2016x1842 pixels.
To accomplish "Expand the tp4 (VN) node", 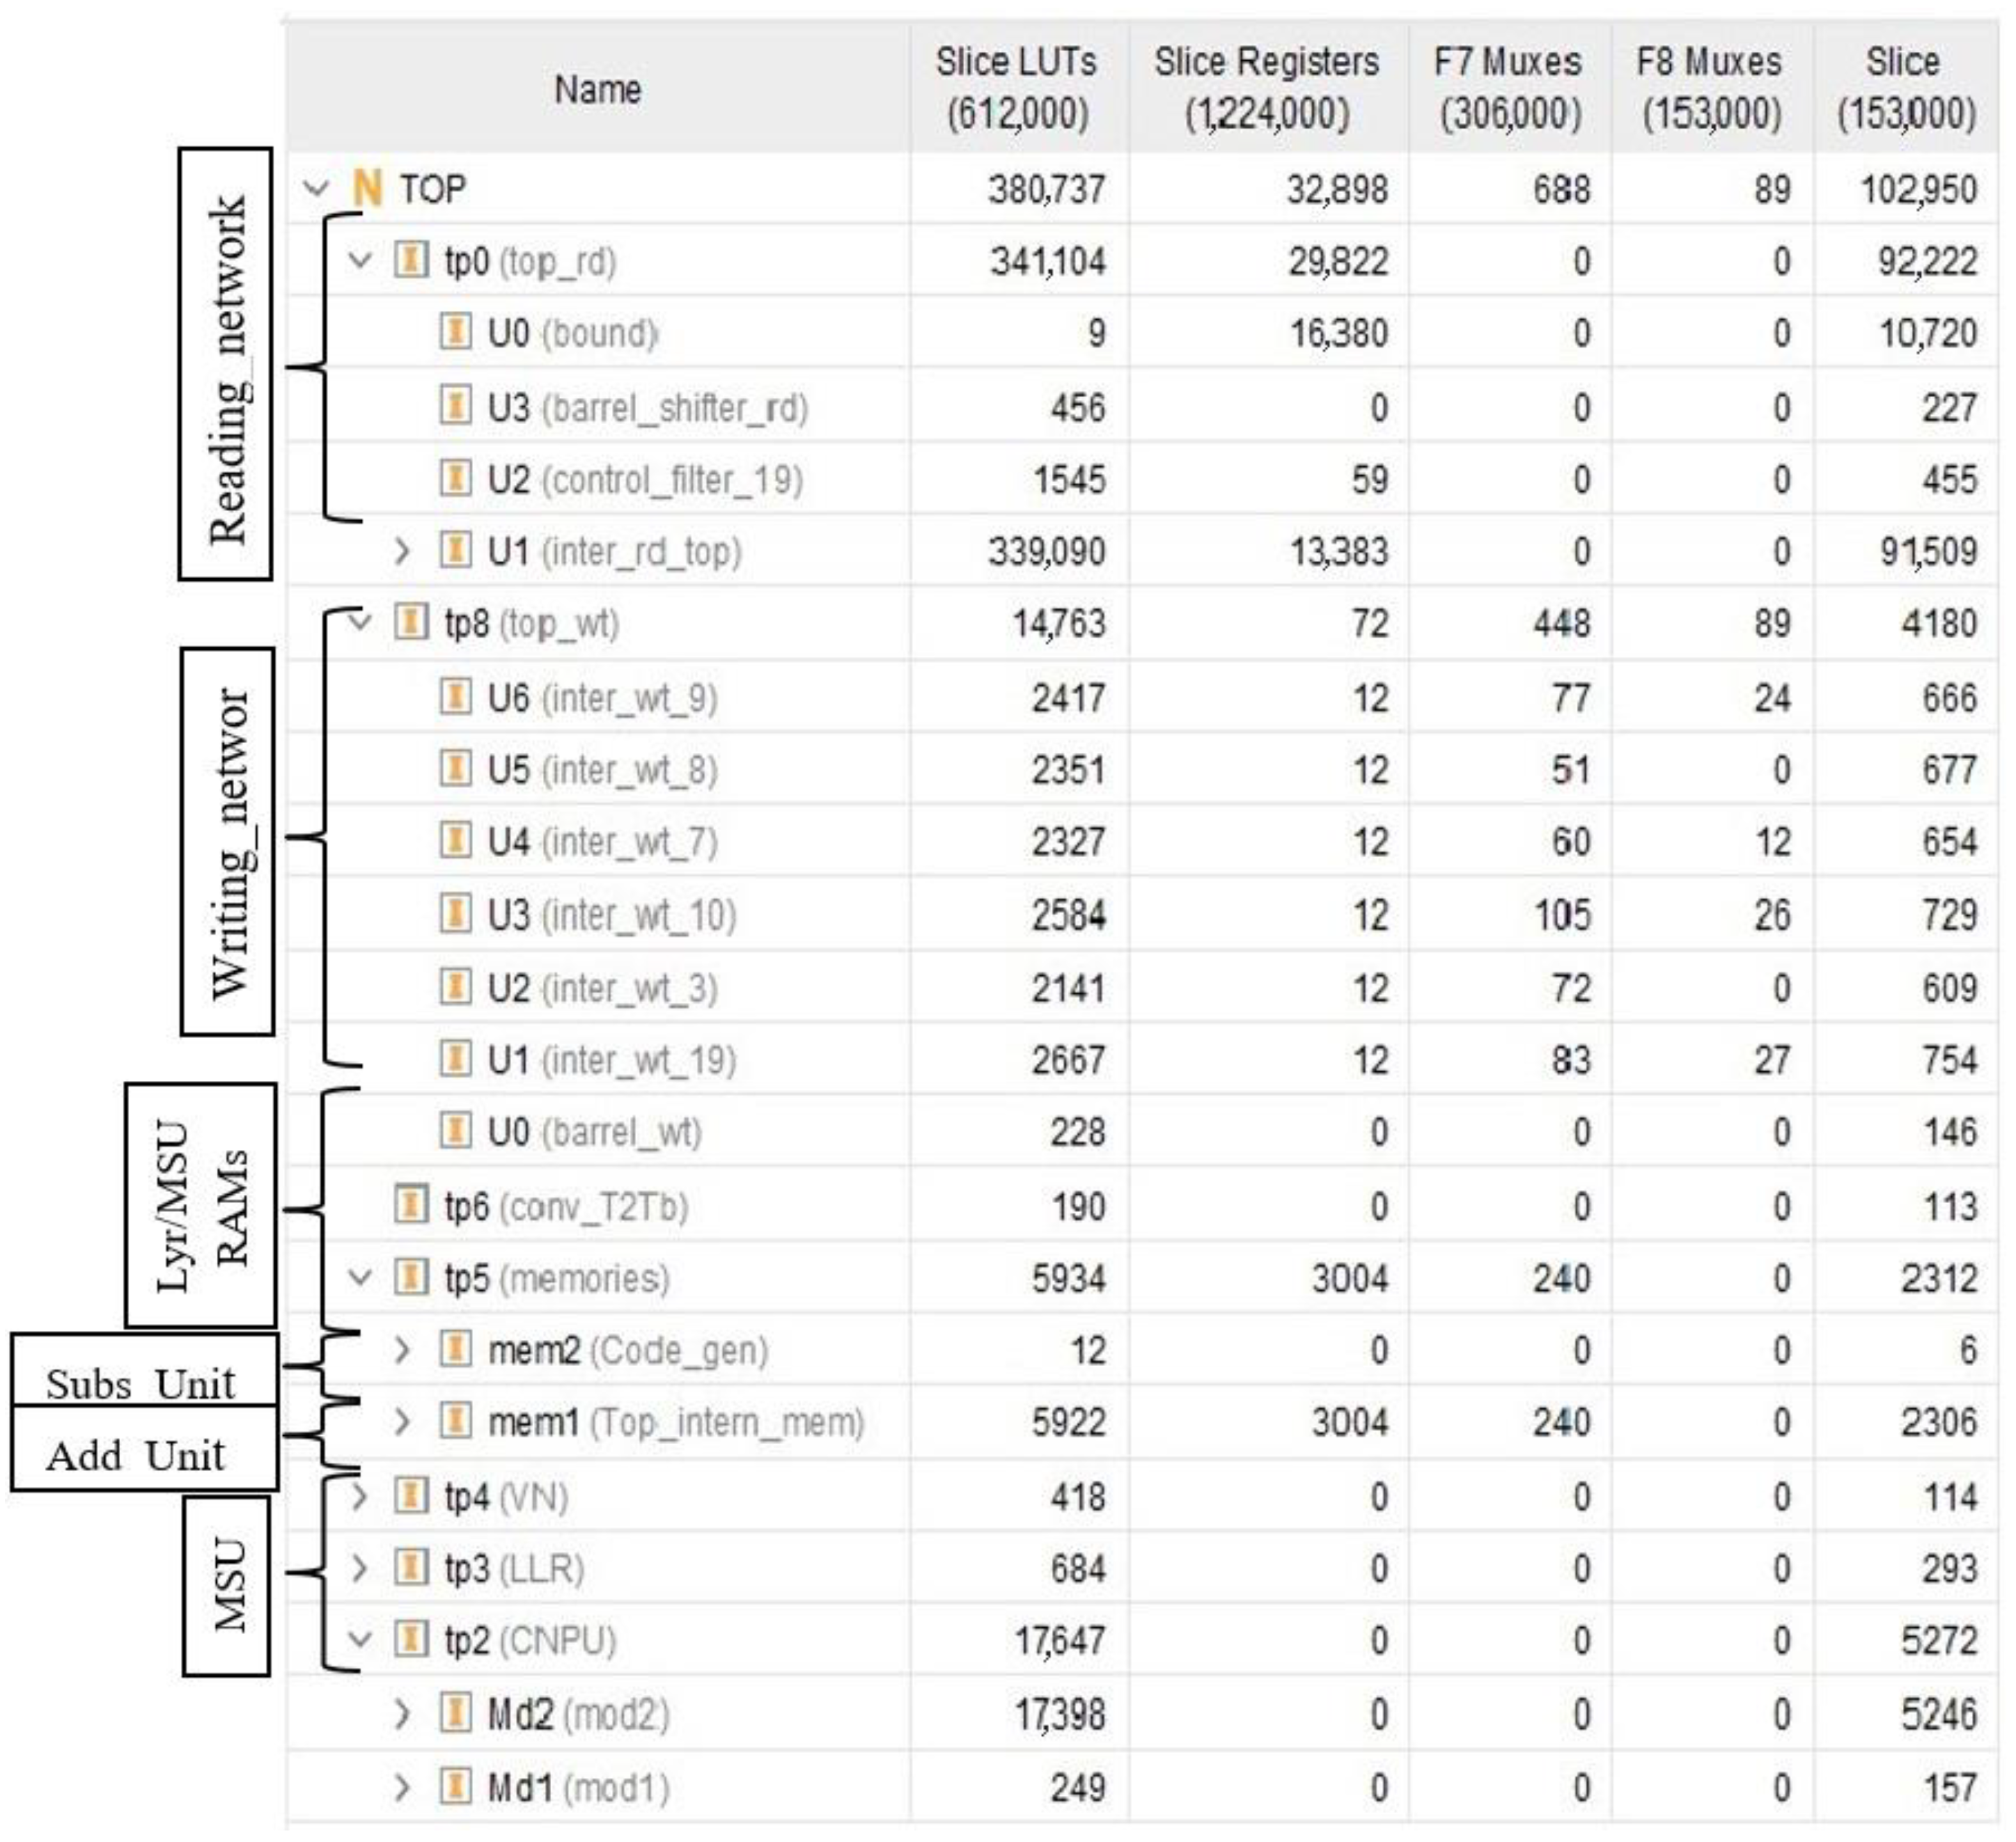I will [360, 1497].
